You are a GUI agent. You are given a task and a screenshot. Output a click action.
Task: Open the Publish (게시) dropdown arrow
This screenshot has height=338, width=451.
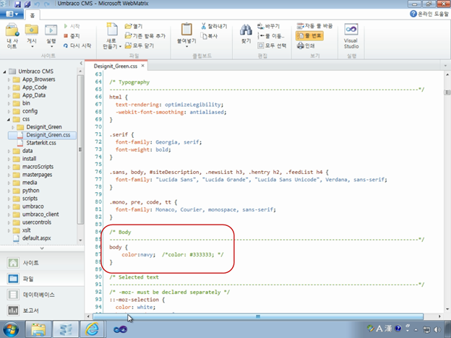[32, 47]
